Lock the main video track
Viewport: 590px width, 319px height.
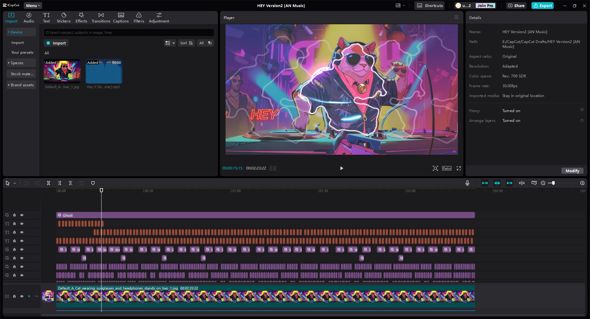(x=14, y=296)
